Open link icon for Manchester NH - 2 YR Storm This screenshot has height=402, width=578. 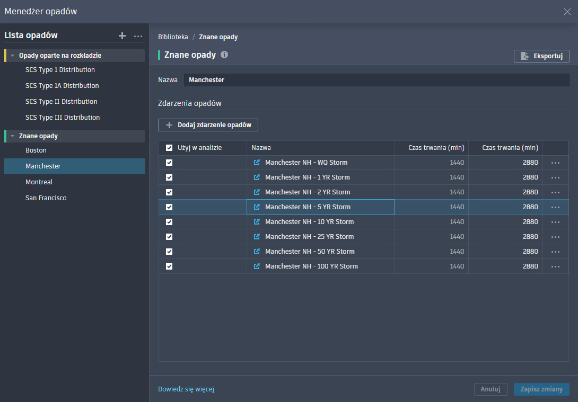[257, 192]
